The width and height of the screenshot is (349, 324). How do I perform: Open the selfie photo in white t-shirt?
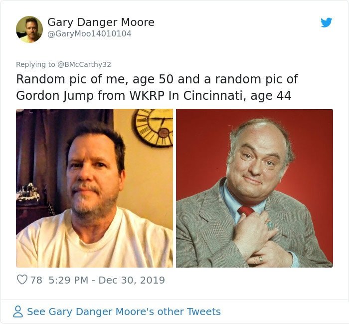click(x=94, y=188)
